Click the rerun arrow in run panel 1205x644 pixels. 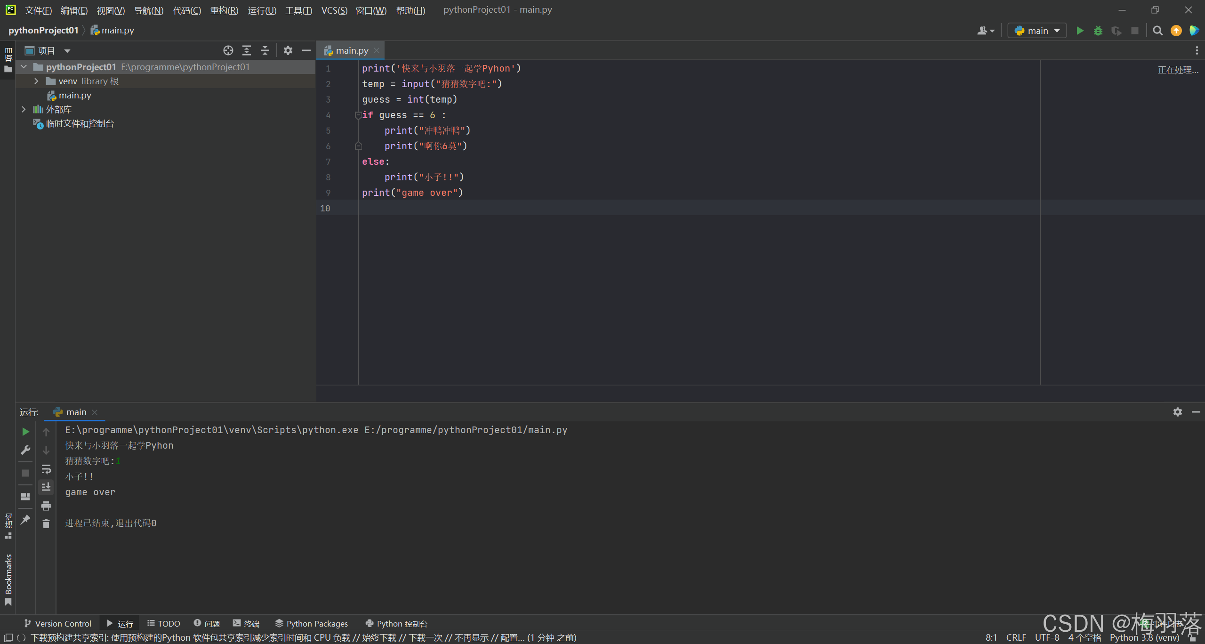(25, 432)
